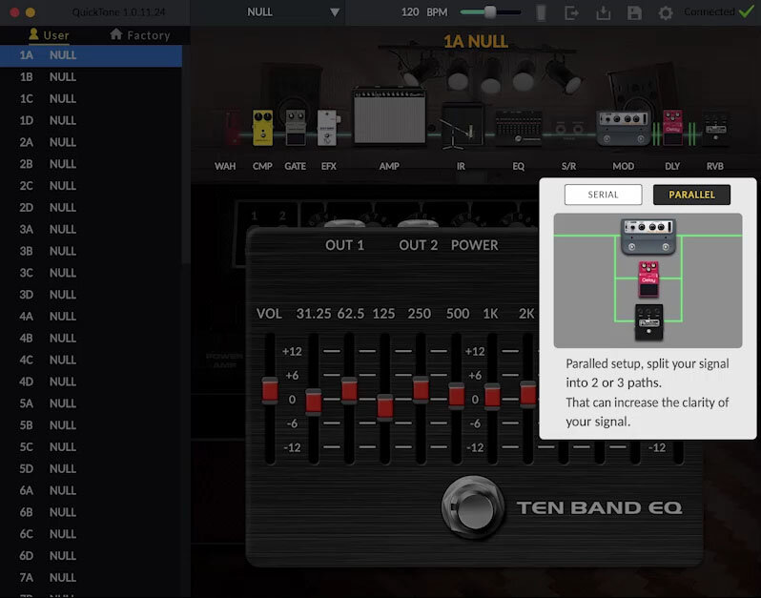Select preset 1A NULL

(x=91, y=55)
